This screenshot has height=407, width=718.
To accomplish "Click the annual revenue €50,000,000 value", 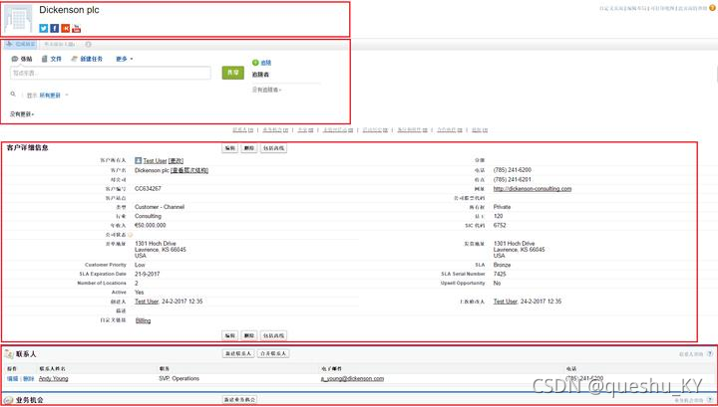I will point(151,225).
